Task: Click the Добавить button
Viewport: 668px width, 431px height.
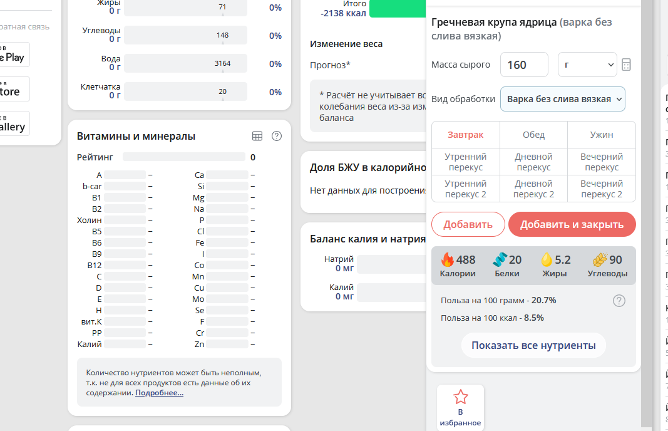Action: [x=468, y=224]
